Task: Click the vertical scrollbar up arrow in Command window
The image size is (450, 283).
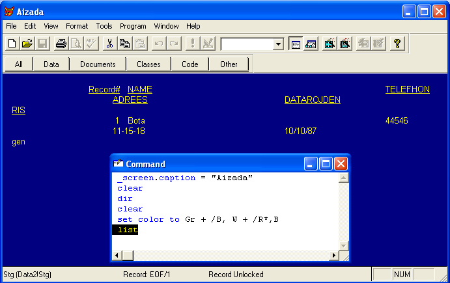Action: 344,178
